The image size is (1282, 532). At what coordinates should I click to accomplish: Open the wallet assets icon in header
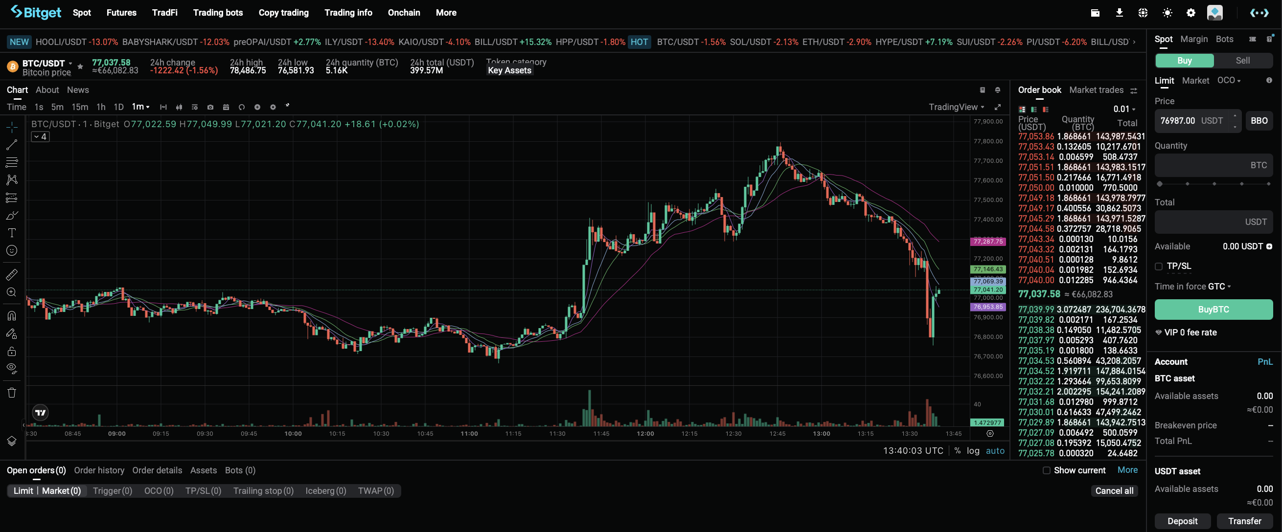pyautogui.click(x=1095, y=13)
